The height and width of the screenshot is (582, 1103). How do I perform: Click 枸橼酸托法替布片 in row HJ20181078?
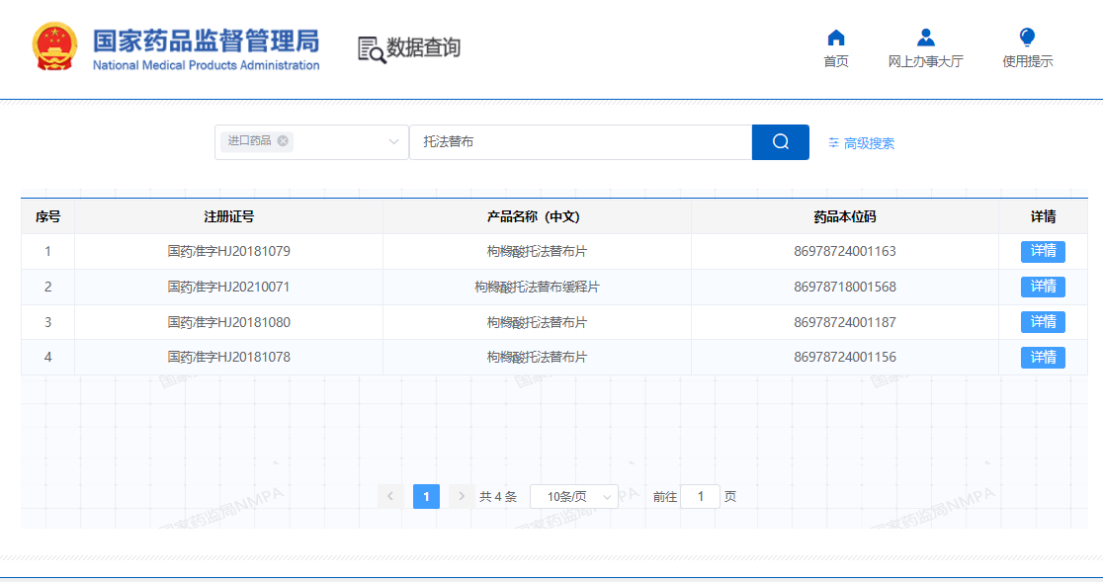[x=537, y=357]
